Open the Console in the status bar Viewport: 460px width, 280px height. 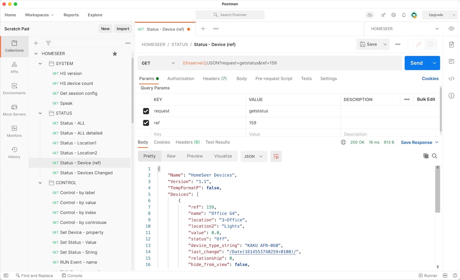click(72, 275)
